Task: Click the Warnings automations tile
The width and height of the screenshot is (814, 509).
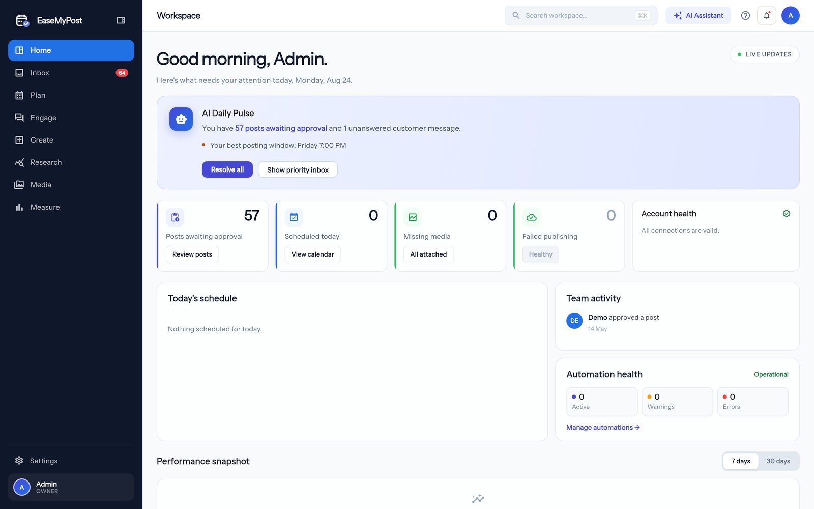Action: (x=677, y=402)
